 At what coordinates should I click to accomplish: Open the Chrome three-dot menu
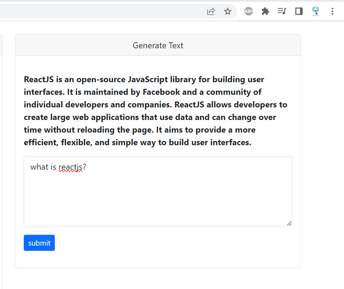332,11
